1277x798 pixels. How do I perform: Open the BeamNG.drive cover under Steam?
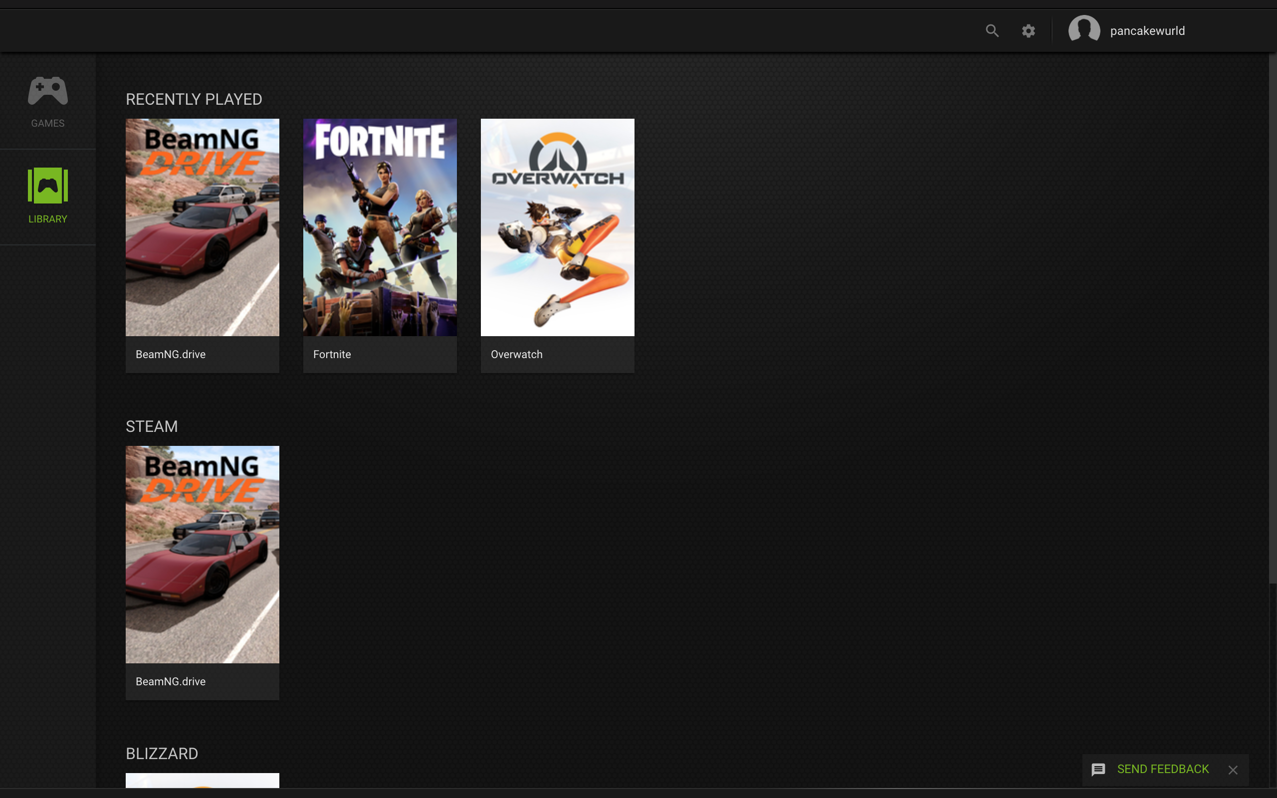pos(202,554)
